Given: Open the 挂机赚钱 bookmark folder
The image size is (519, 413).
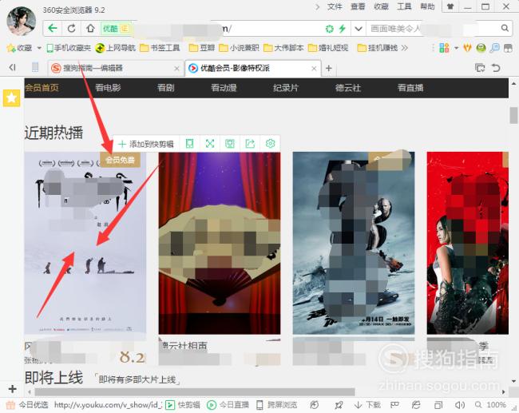Looking at the screenshot, I should point(378,49).
